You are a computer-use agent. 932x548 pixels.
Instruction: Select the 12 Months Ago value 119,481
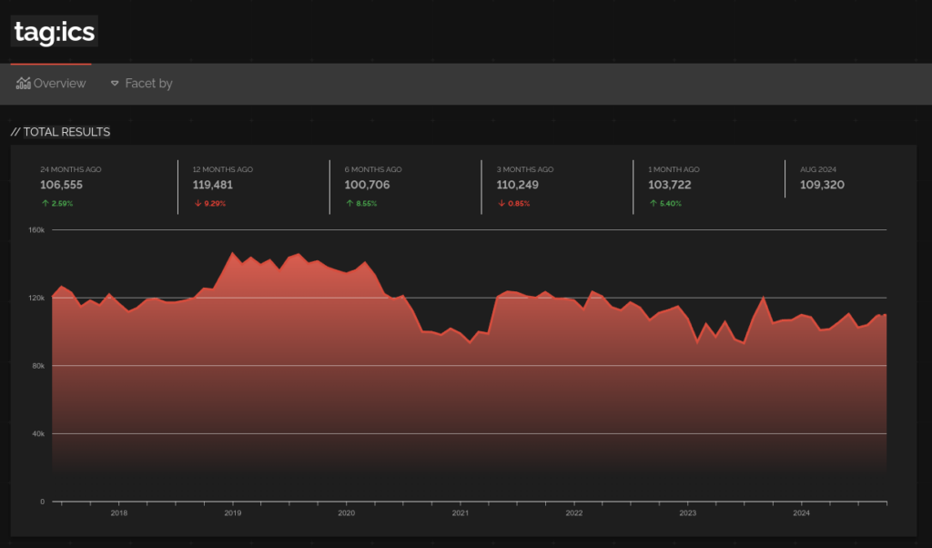coord(213,185)
